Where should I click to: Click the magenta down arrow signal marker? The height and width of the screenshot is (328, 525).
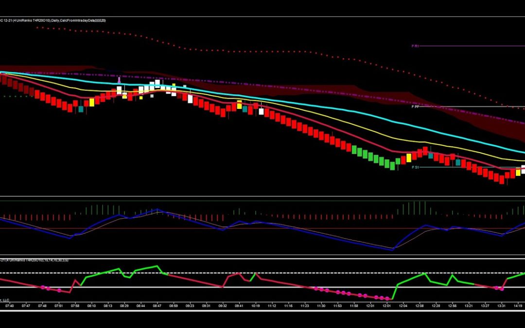click(119, 80)
